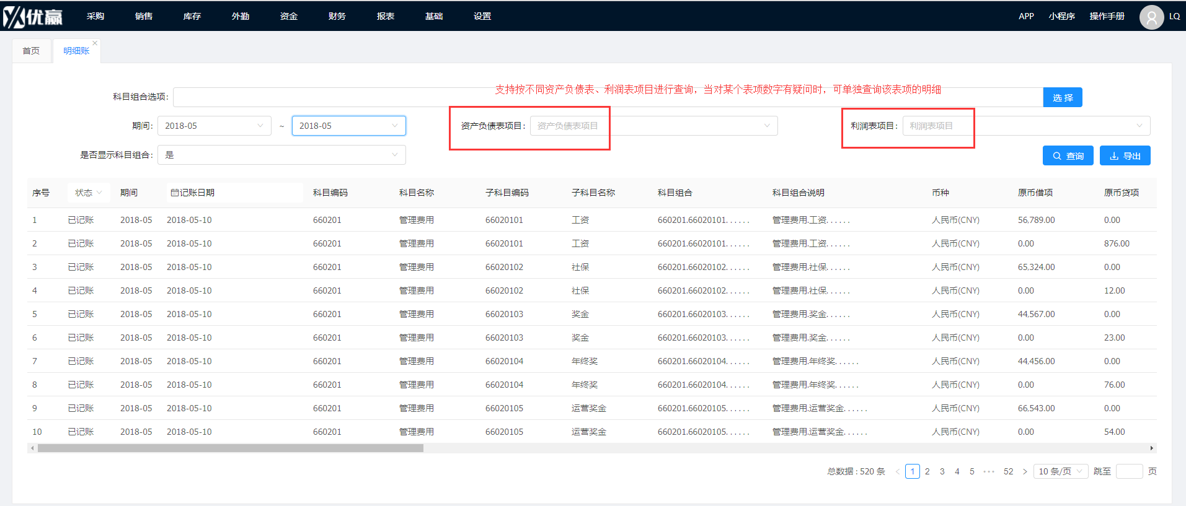Click the 原币借项 column header
The width and height of the screenshot is (1186, 506).
pos(1035,193)
